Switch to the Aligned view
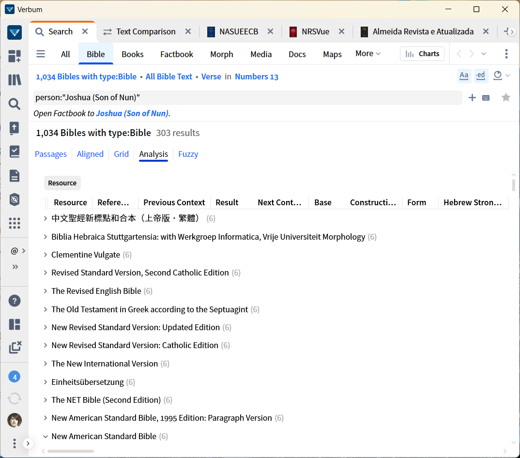The image size is (520, 458). 90,154
